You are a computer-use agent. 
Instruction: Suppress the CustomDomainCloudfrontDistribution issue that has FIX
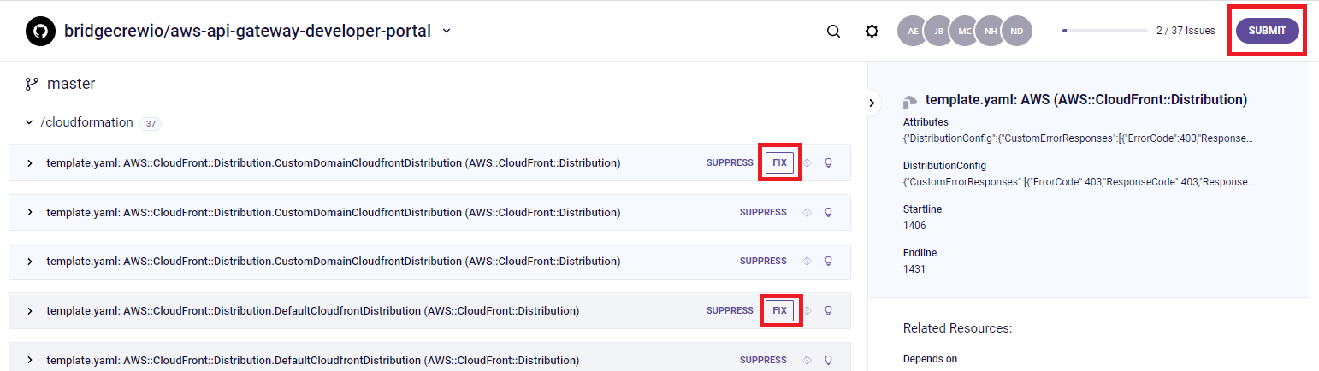[730, 162]
